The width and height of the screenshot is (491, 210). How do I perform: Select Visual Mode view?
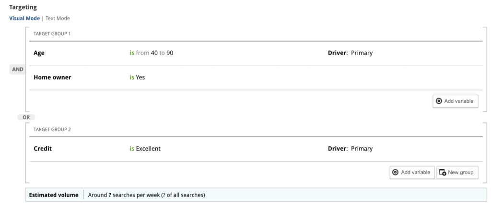24,19
